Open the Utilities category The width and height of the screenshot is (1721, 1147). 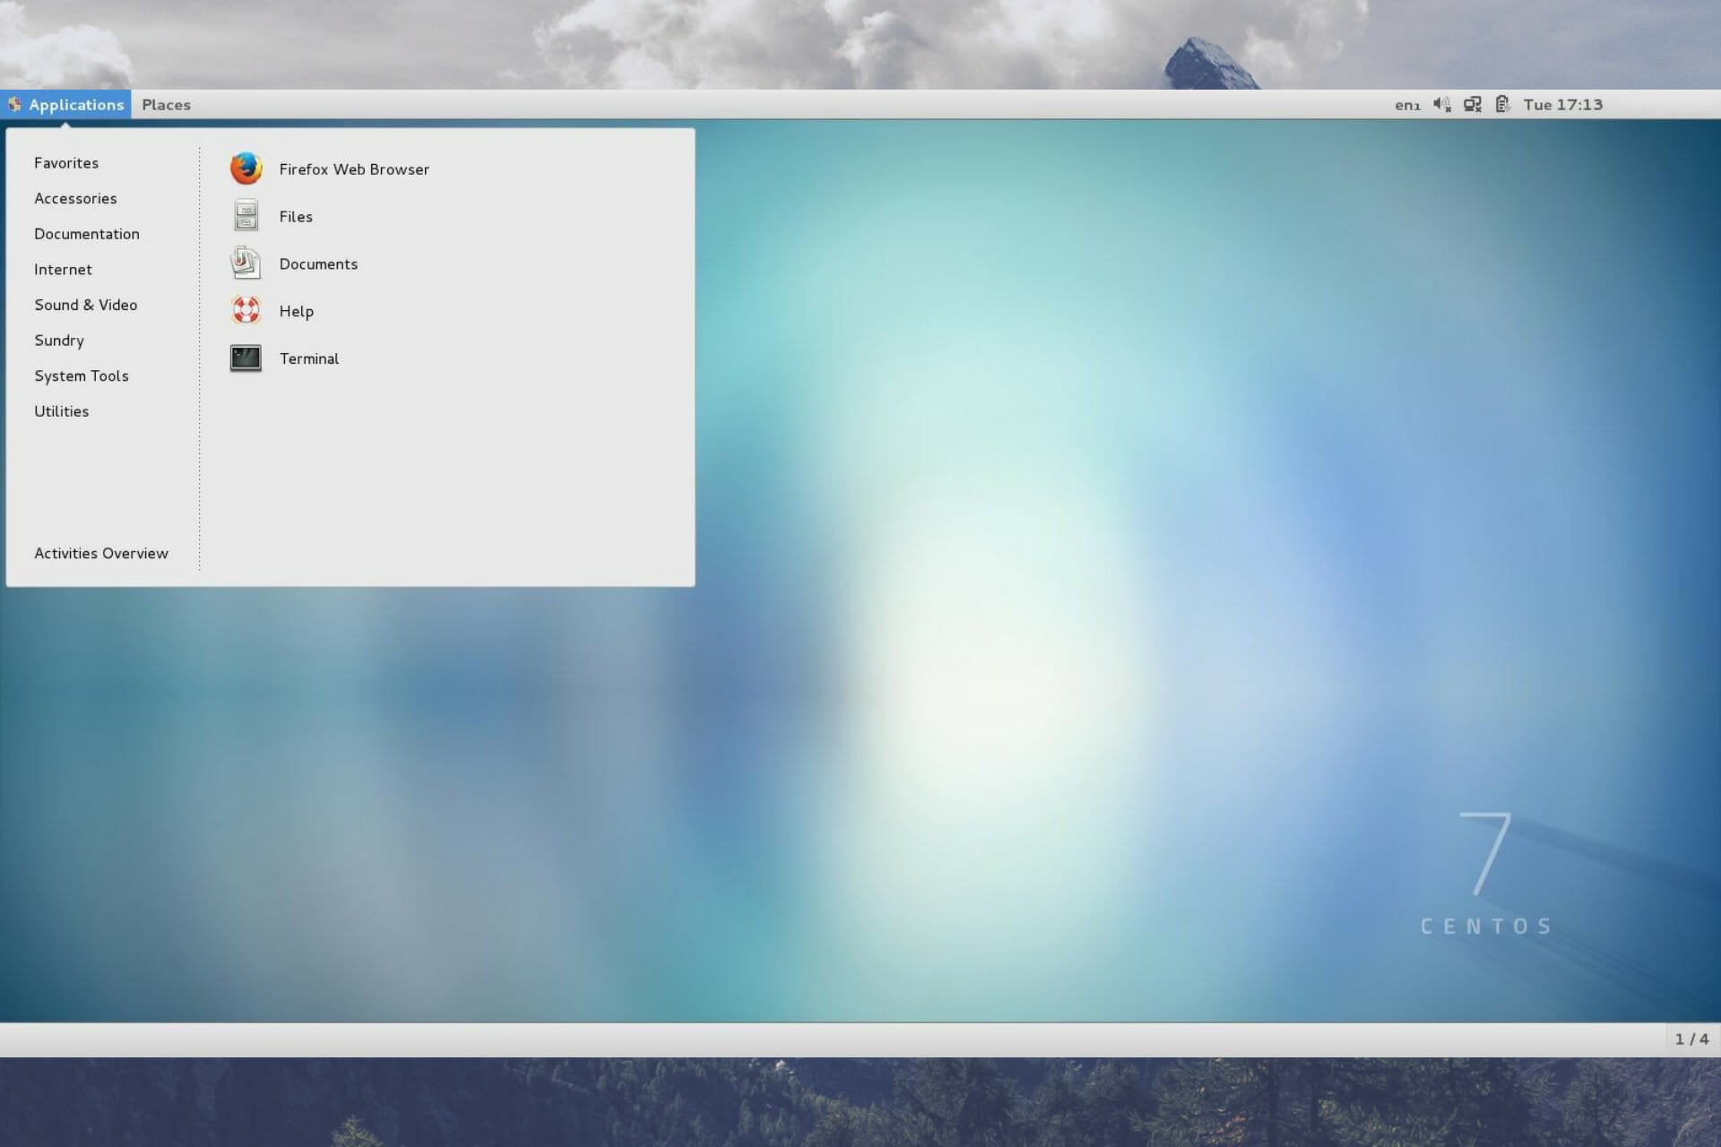(62, 411)
